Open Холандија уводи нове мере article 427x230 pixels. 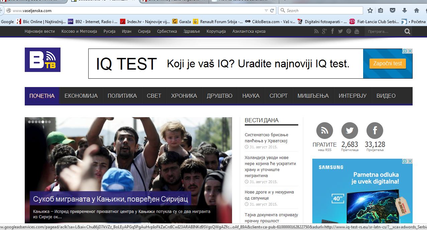point(270,166)
